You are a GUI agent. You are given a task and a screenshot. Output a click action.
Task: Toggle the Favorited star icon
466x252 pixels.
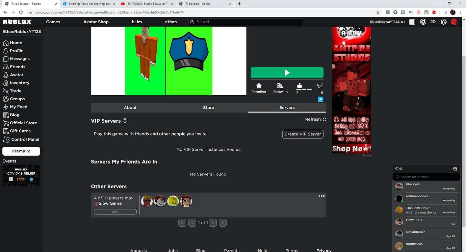pos(259,86)
